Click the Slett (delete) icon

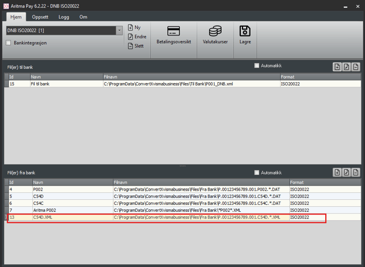pyautogui.click(x=131, y=46)
